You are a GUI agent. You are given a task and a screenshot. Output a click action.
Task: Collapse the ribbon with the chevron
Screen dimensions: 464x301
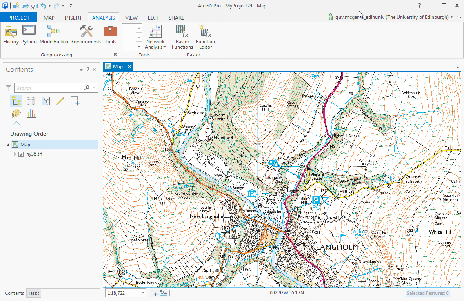click(x=459, y=17)
